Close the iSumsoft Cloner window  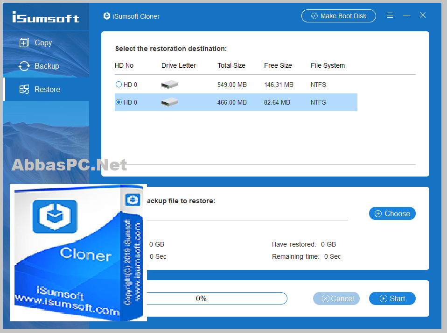click(422, 15)
